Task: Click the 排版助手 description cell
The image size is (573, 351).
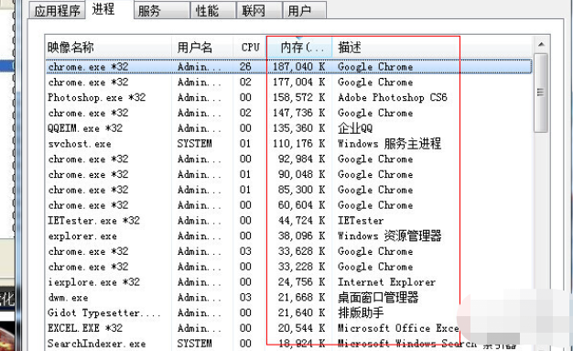Action: click(x=361, y=313)
